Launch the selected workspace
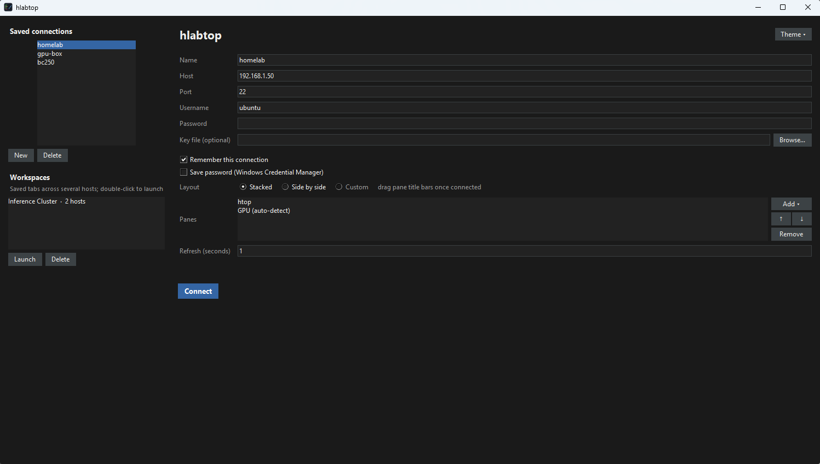 [25, 259]
